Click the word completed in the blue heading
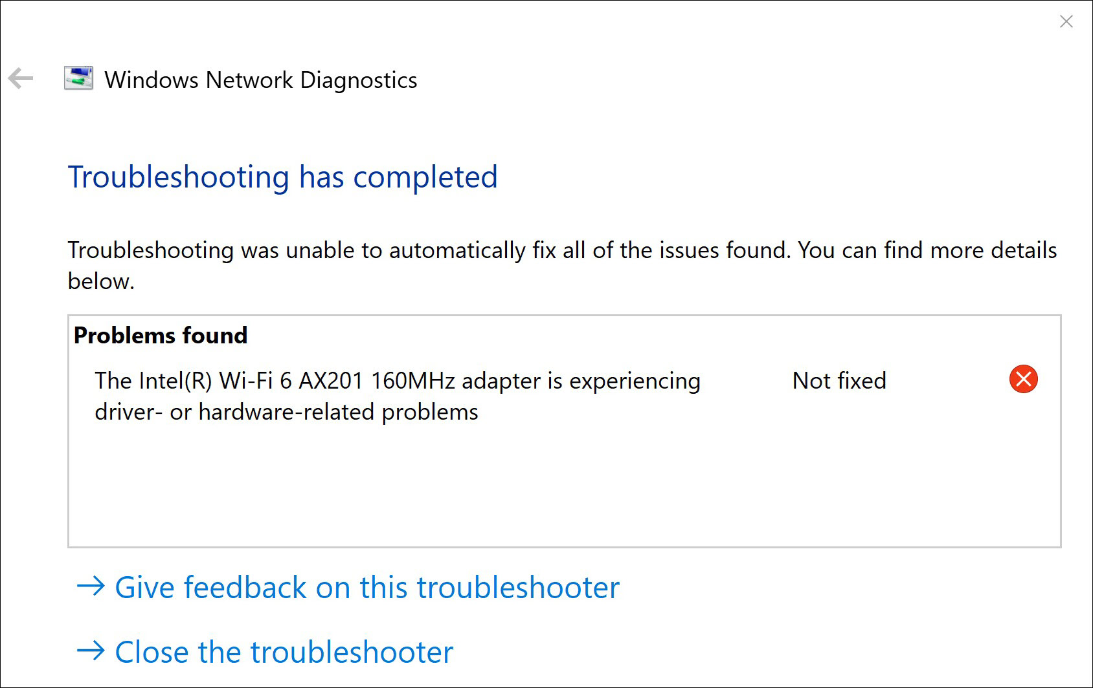 coord(425,177)
